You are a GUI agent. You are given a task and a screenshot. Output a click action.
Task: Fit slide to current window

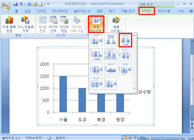[x=187, y=138]
